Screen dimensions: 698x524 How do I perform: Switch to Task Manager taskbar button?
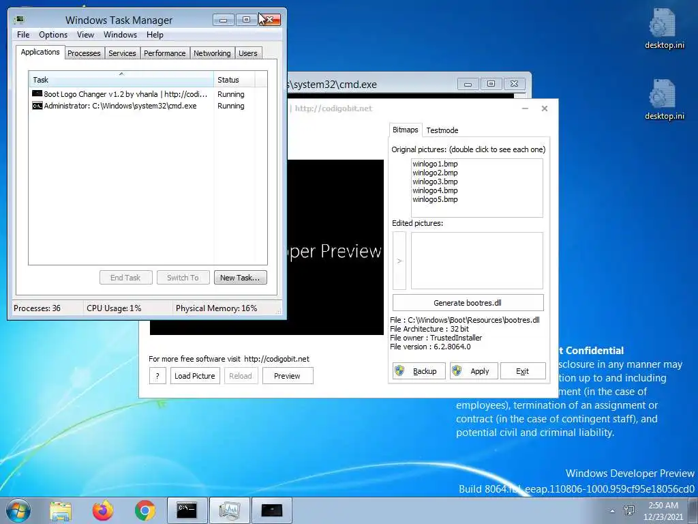click(x=229, y=510)
